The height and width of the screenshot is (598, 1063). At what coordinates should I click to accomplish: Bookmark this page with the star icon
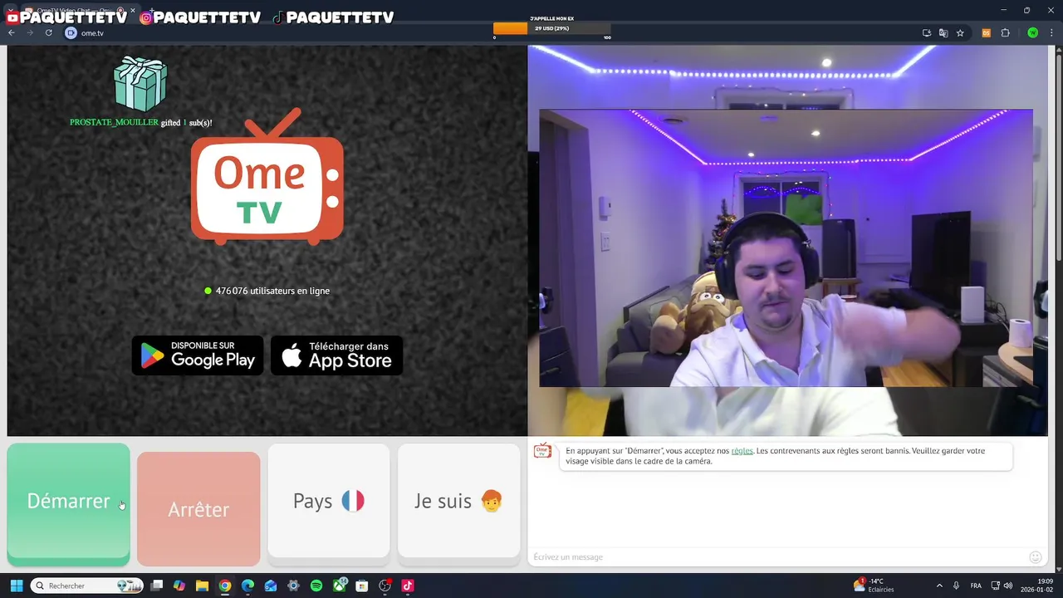click(960, 33)
